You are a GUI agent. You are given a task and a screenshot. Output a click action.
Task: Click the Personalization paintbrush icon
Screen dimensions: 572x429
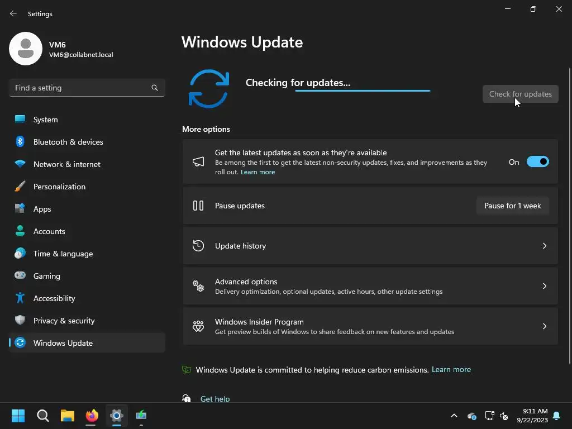[x=20, y=186]
